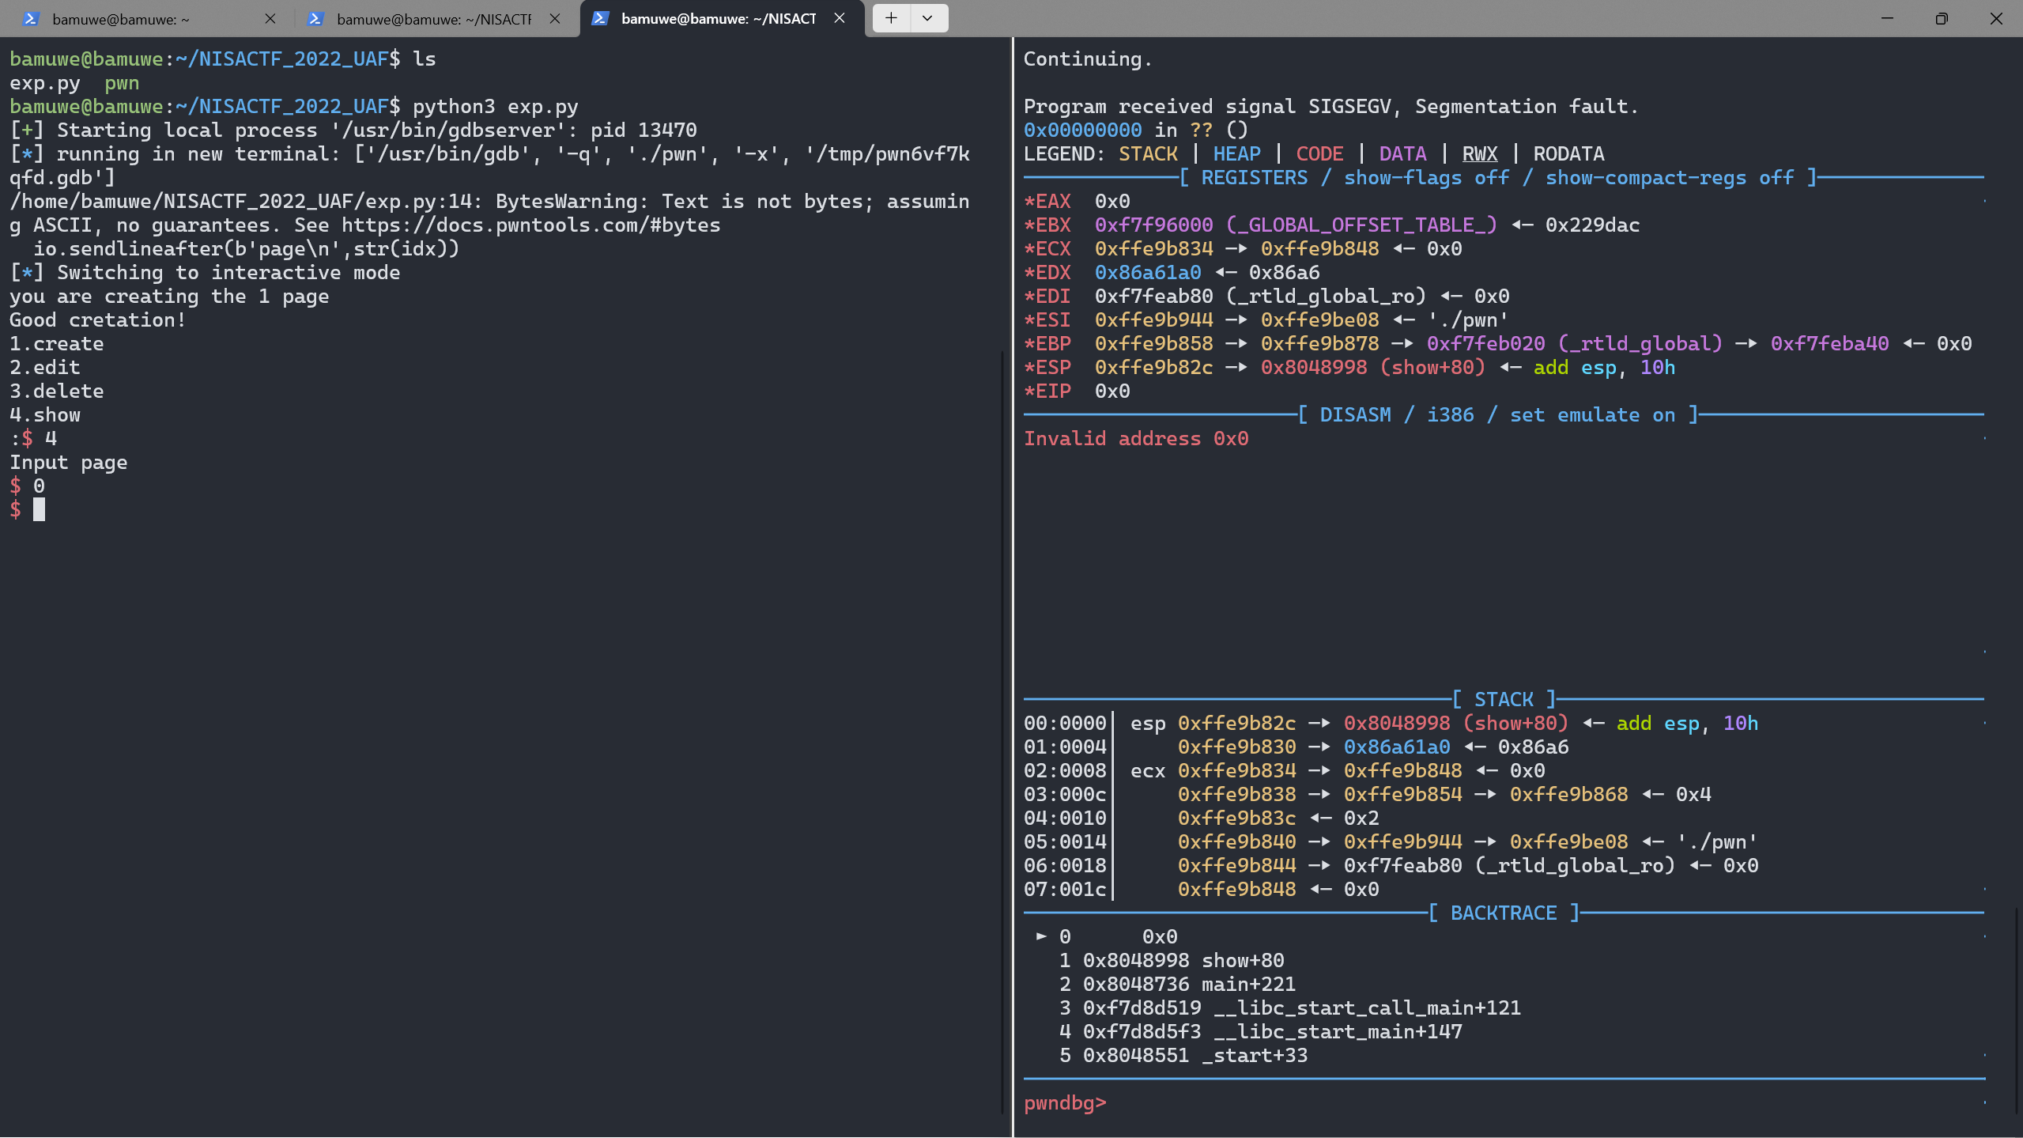
Task: Click the pwndbg> prompt line
Action: click(1065, 1103)
